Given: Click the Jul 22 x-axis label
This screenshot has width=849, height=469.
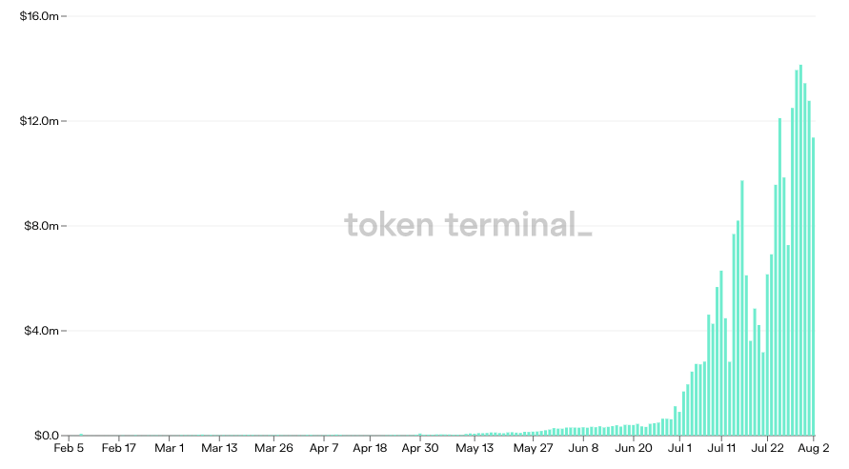Looking at the screenshot, I should (768, 448).
